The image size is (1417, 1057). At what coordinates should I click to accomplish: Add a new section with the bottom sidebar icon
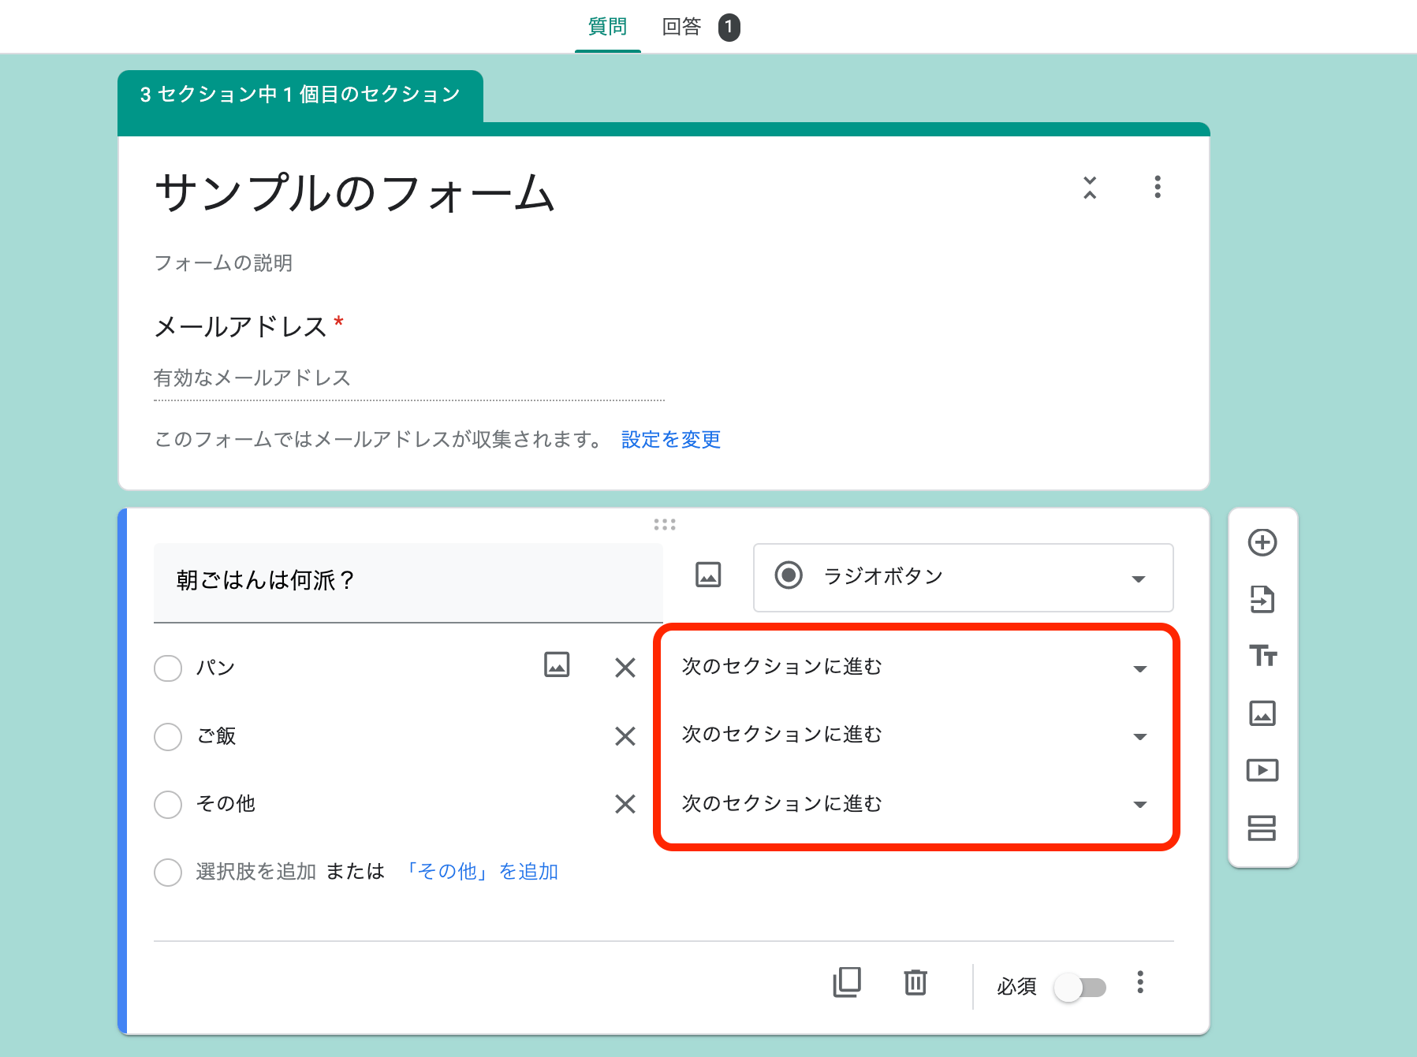(x=1262, y=828)
